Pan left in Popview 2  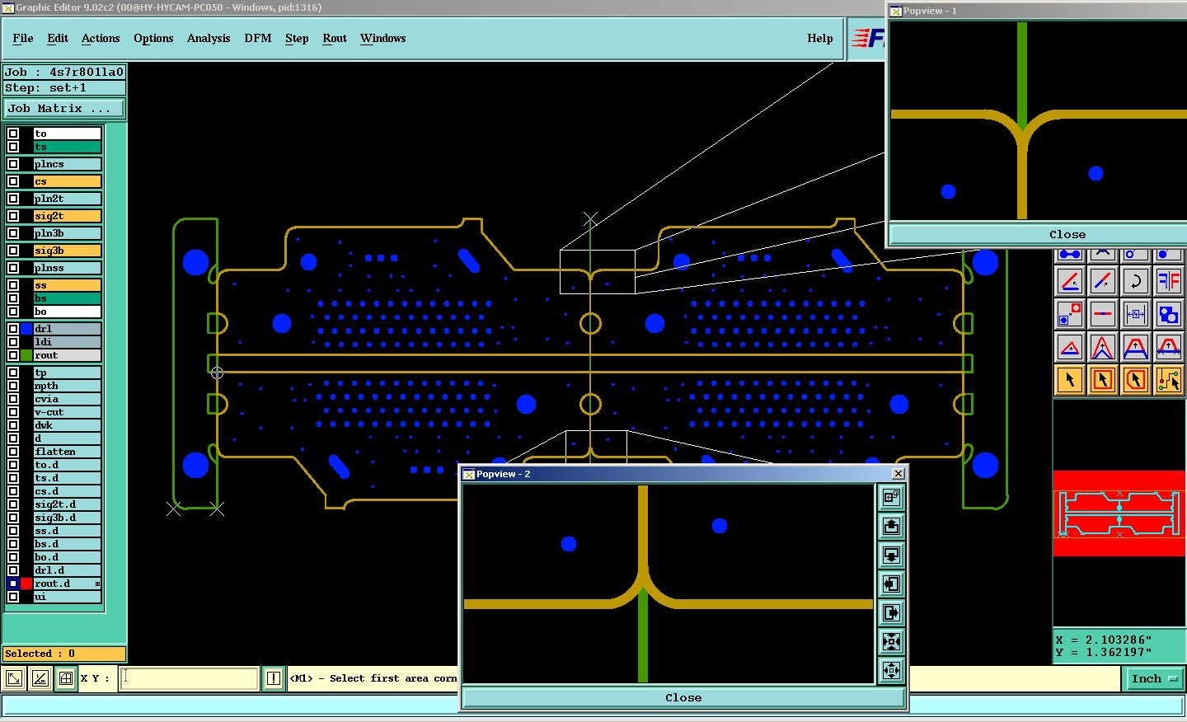(x=891, y=584)
